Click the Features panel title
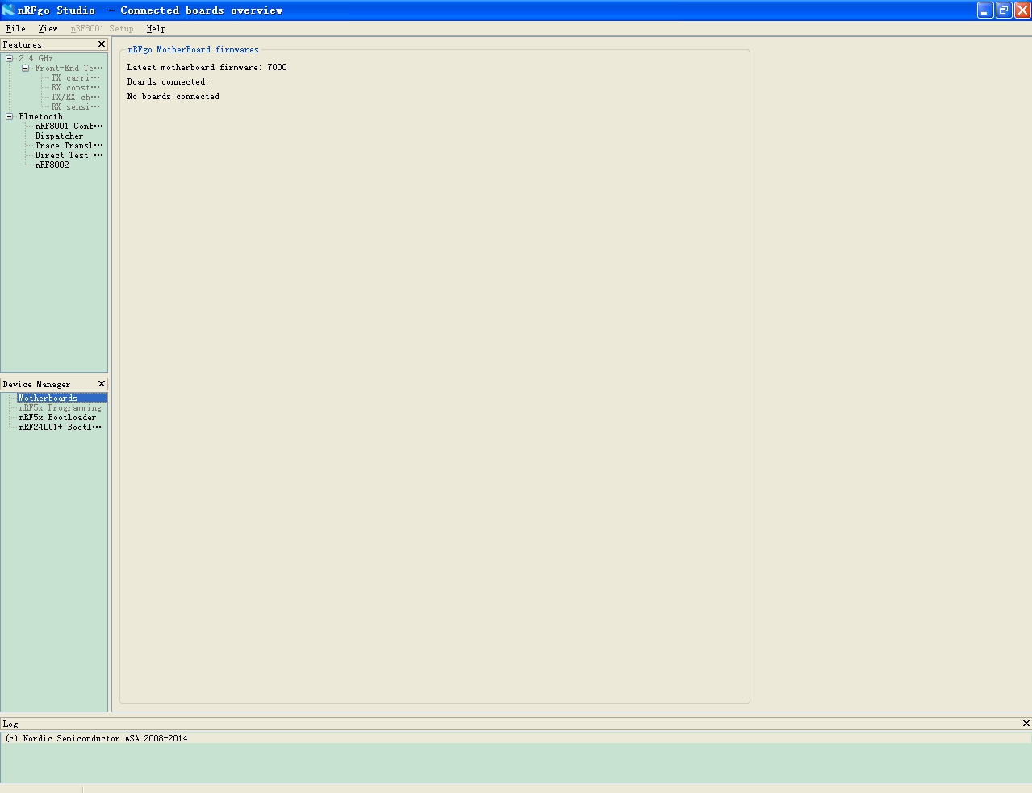The image size is (1032, 793). pyautogui.click(x=23, y=45)
